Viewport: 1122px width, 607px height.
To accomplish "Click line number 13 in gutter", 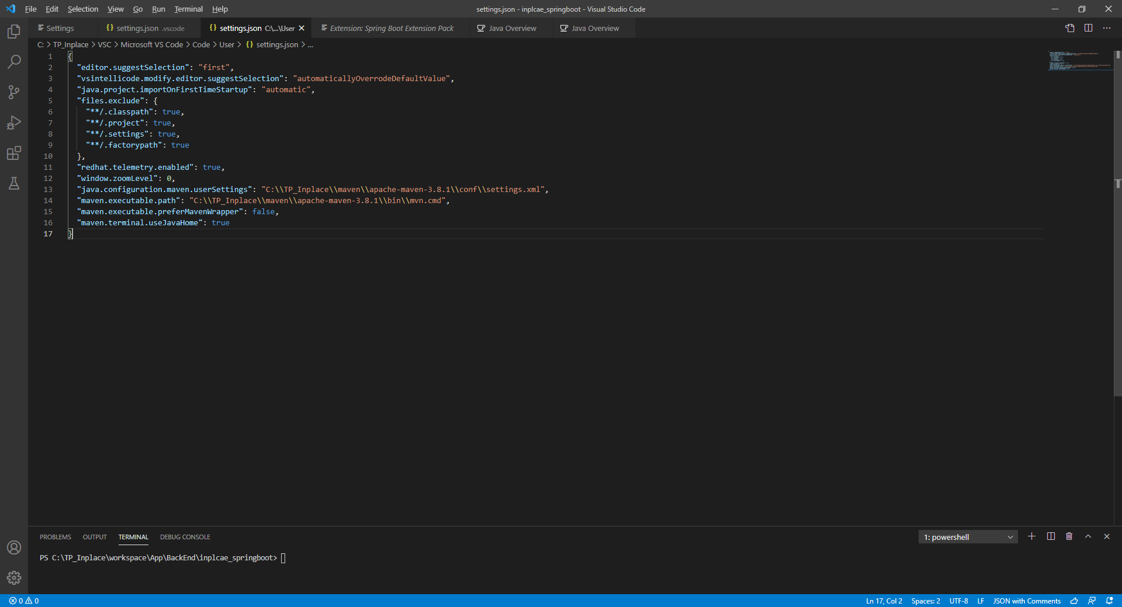I will pyautogui.click(x=48, y=190).
